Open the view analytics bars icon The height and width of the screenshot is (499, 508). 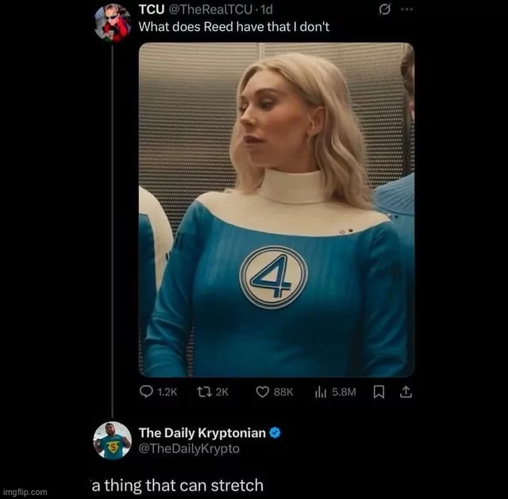(321, 392)
